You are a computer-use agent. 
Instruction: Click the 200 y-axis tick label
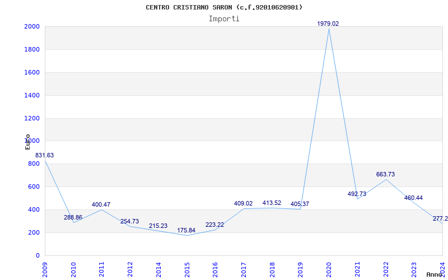pyautogui.click(x=34, y=232)
